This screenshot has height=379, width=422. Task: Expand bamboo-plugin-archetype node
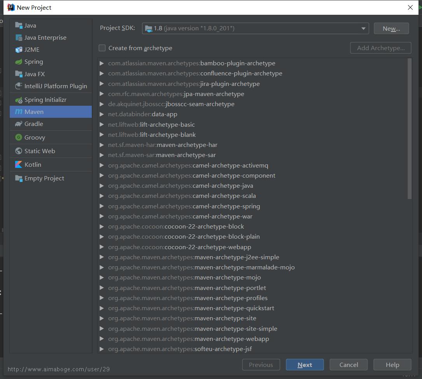[x=102, y=63]
